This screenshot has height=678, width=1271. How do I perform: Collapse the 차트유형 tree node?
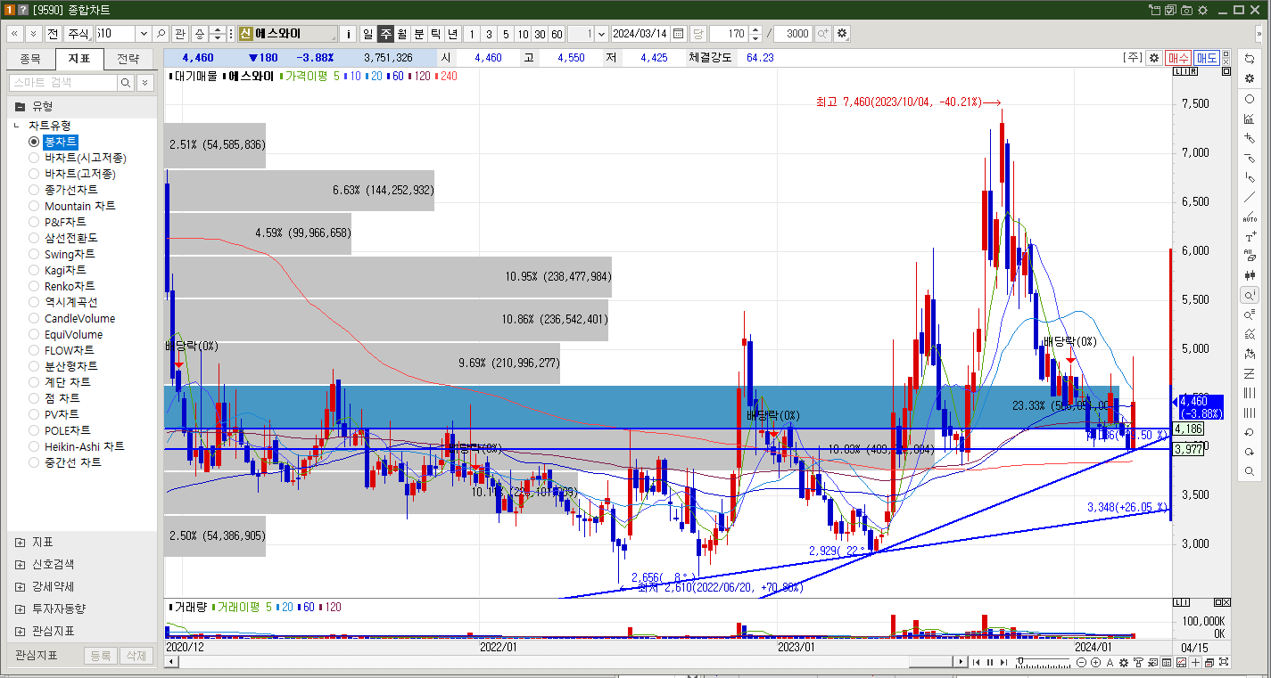click(17, 126)
